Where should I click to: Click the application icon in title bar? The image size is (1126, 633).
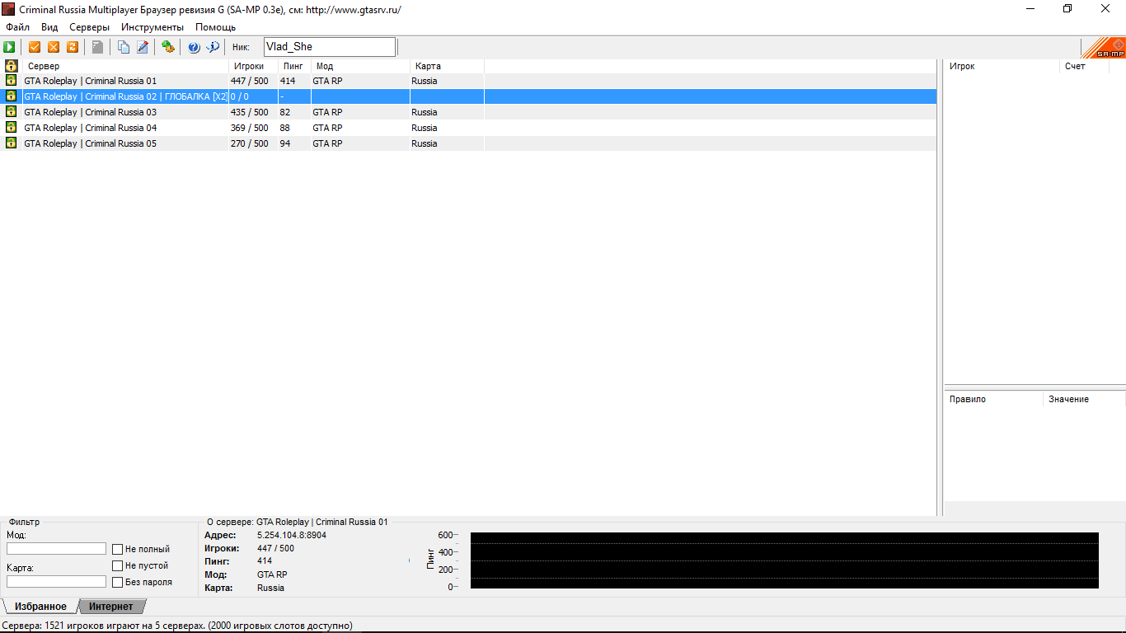pyautogui.click(x=9, y=9)
